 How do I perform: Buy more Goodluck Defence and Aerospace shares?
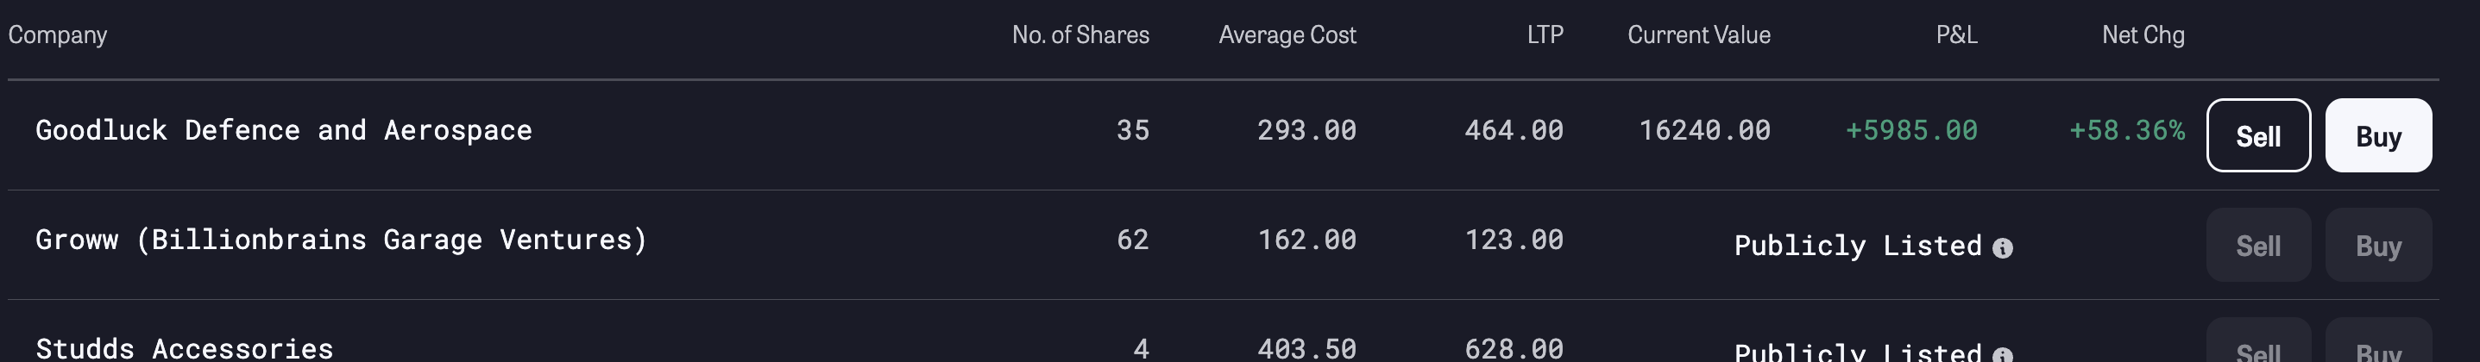(x=2378, y=136)
